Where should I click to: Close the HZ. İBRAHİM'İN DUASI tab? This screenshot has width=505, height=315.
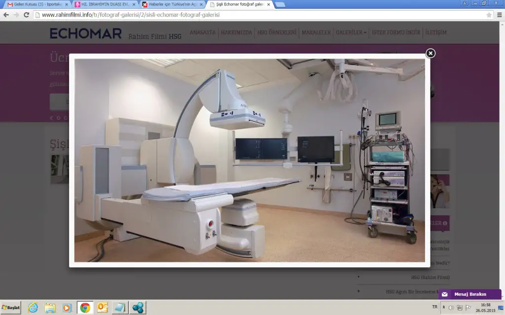point(134,4)
